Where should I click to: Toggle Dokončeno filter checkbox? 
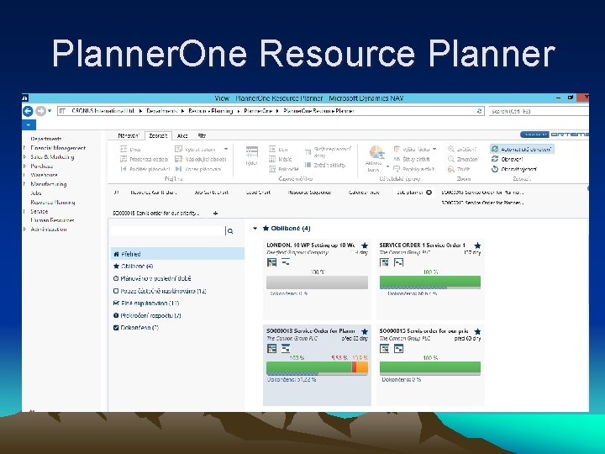click(116, 328)
